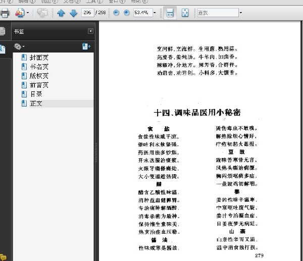Click the bookmark icon beside 正文
Image resolution: width=303 pixels, height=261 pixels.
click(x=24, y=103)
